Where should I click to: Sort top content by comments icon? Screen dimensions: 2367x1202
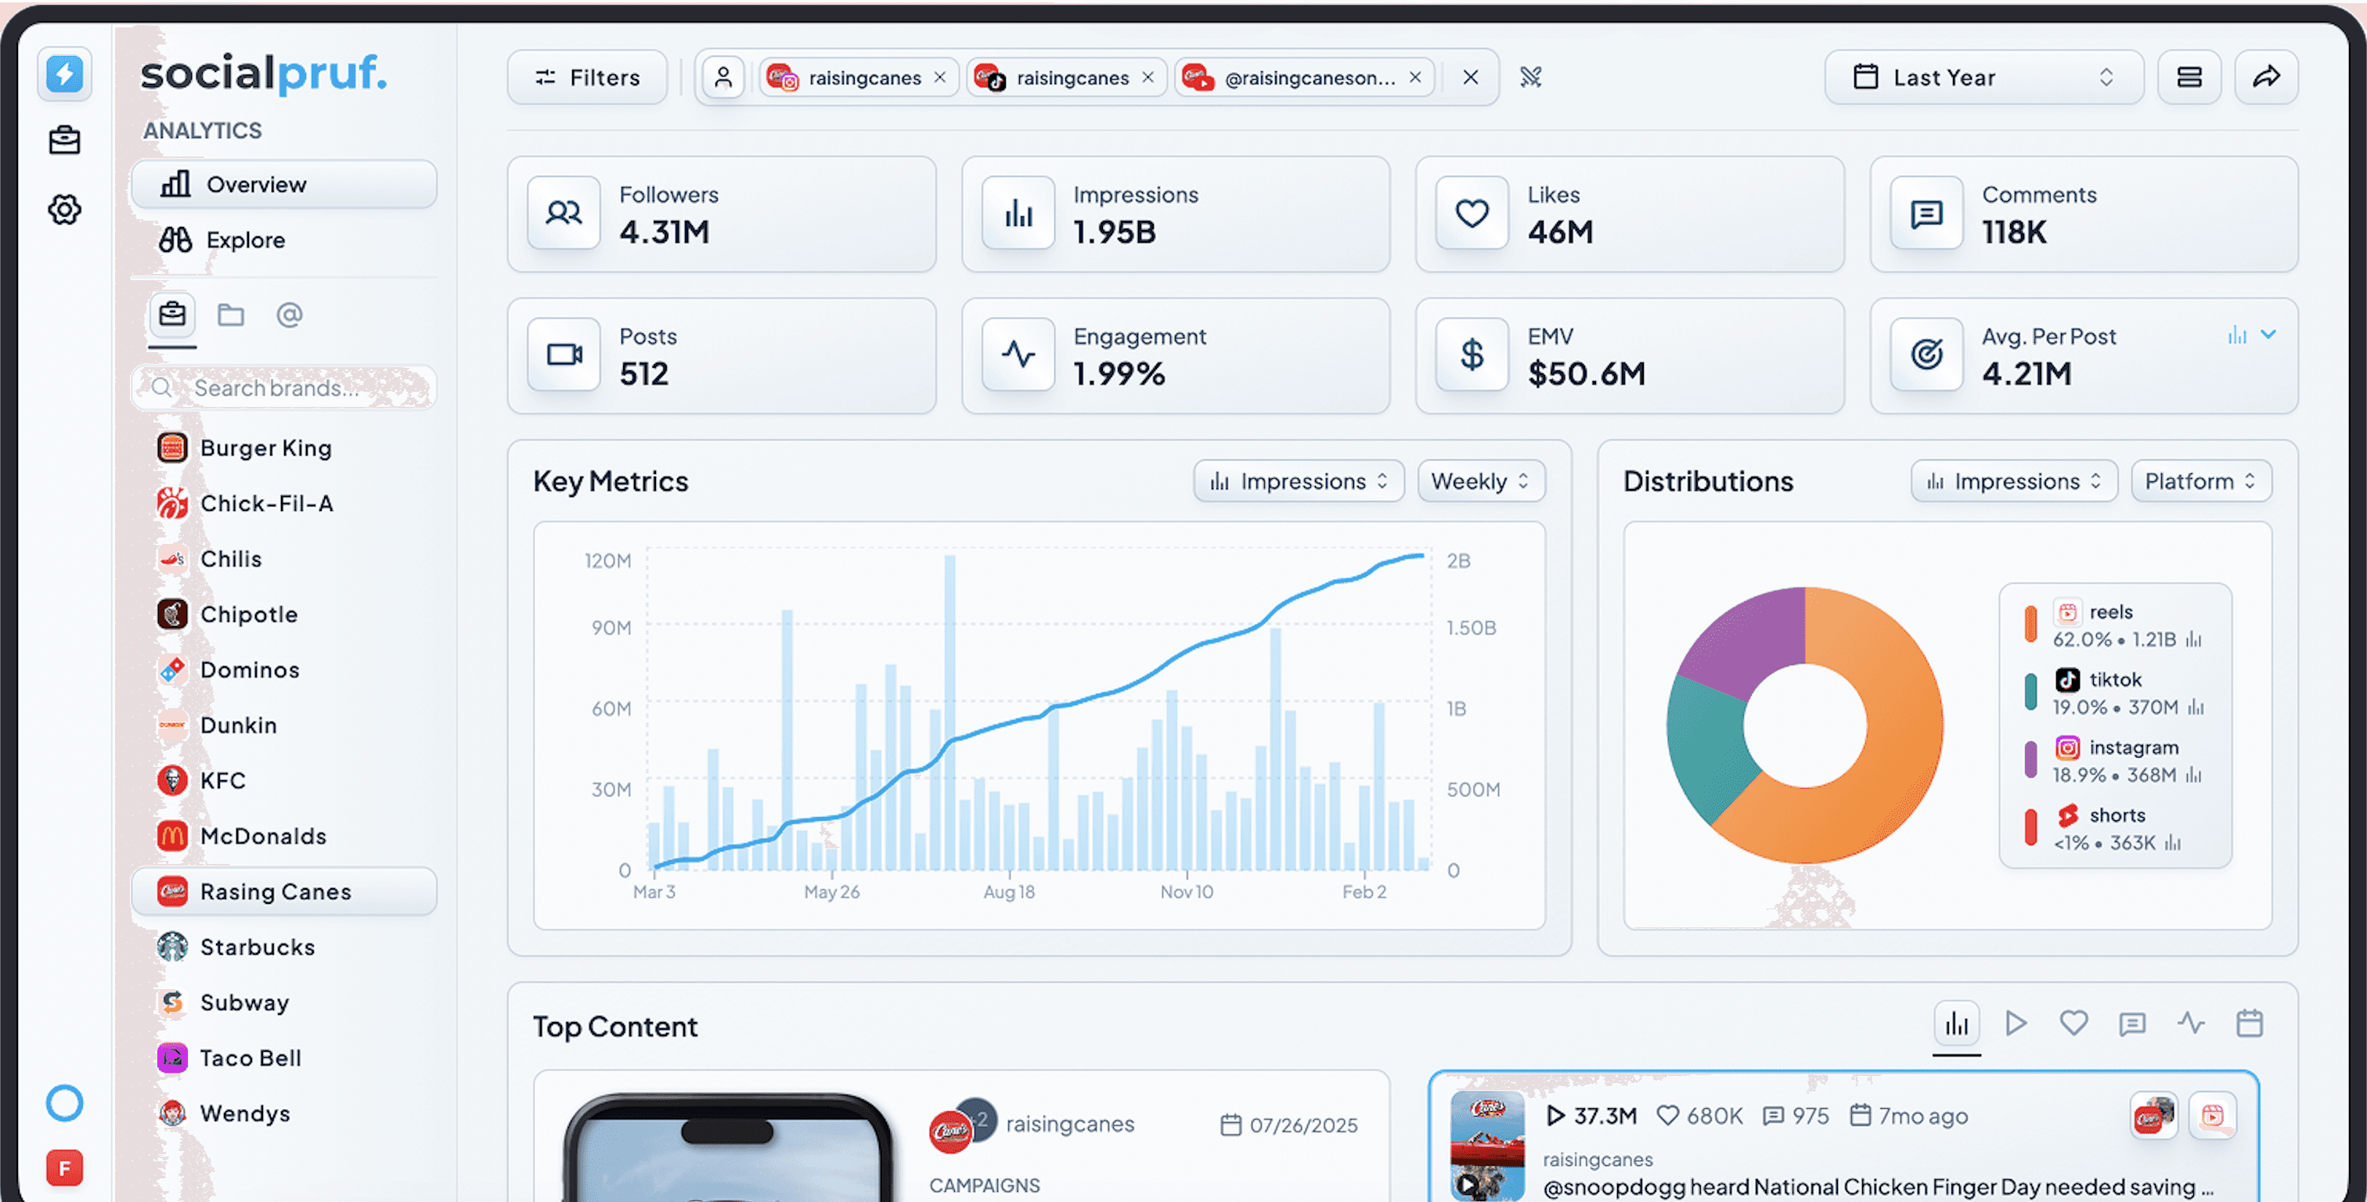(2131, 1023)
